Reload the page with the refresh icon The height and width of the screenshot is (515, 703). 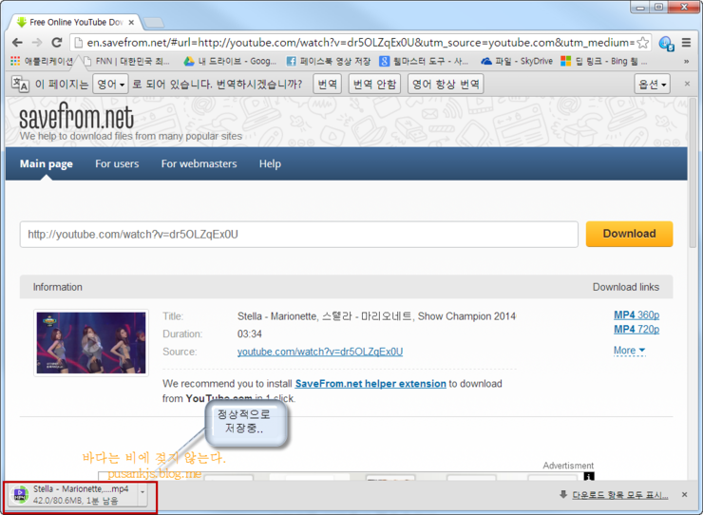coord(56,43)
